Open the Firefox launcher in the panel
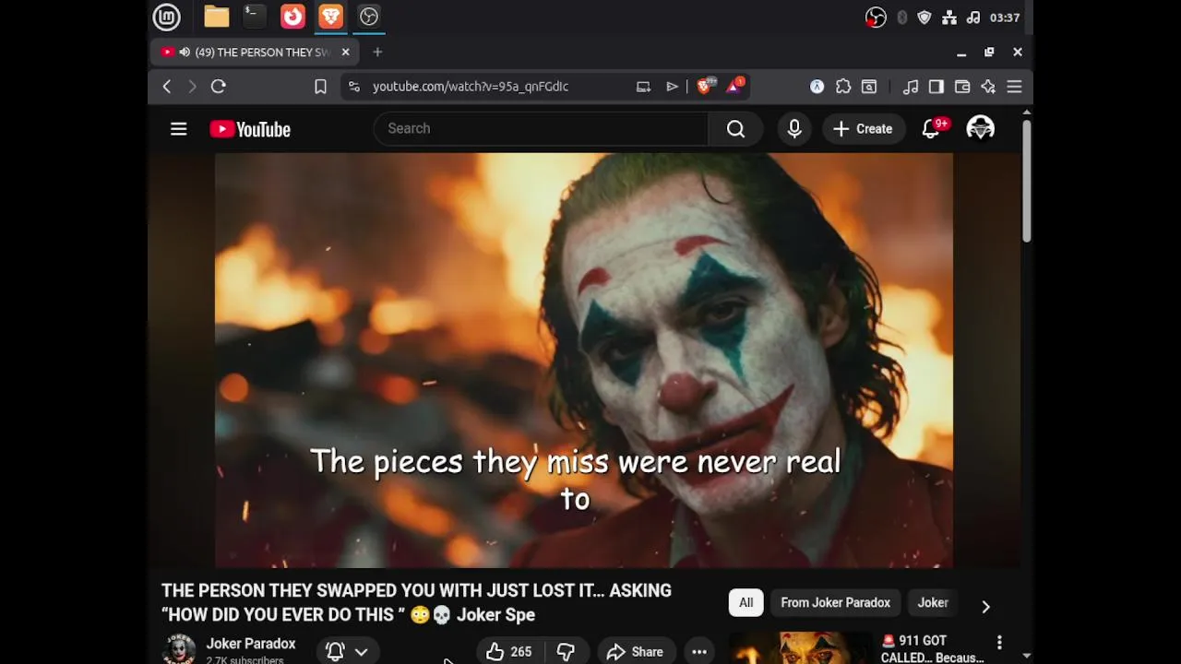Screen dimensions: 1181x664 [x=292, y=17]
